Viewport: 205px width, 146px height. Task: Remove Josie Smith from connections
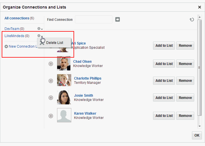[185, 98]
